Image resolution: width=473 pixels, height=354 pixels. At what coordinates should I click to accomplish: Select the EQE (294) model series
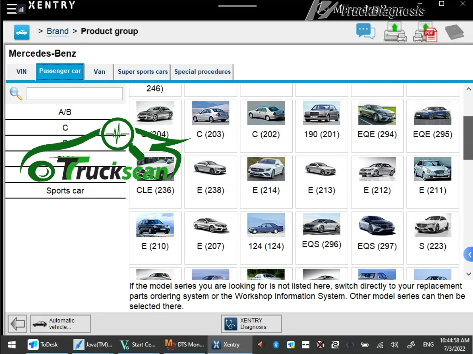377,126
